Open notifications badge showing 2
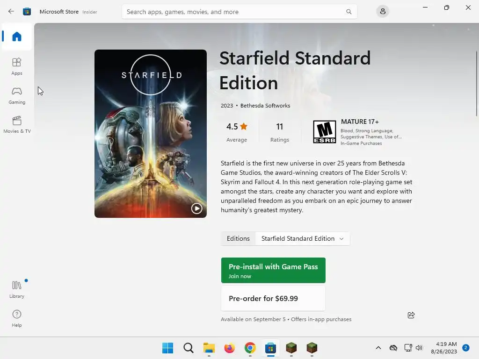The width and height of the screenshot is (479, 359). (x=466, y=348)
